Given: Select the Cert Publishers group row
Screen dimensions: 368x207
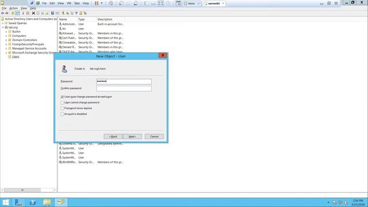Looking at the screenshot, I should (91, 38).
